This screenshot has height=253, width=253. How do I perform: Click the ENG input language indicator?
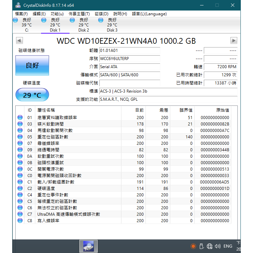(228, 246)
